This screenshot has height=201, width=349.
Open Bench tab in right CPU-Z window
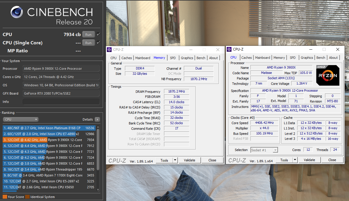pyautogui.click(x=321, y=58)
